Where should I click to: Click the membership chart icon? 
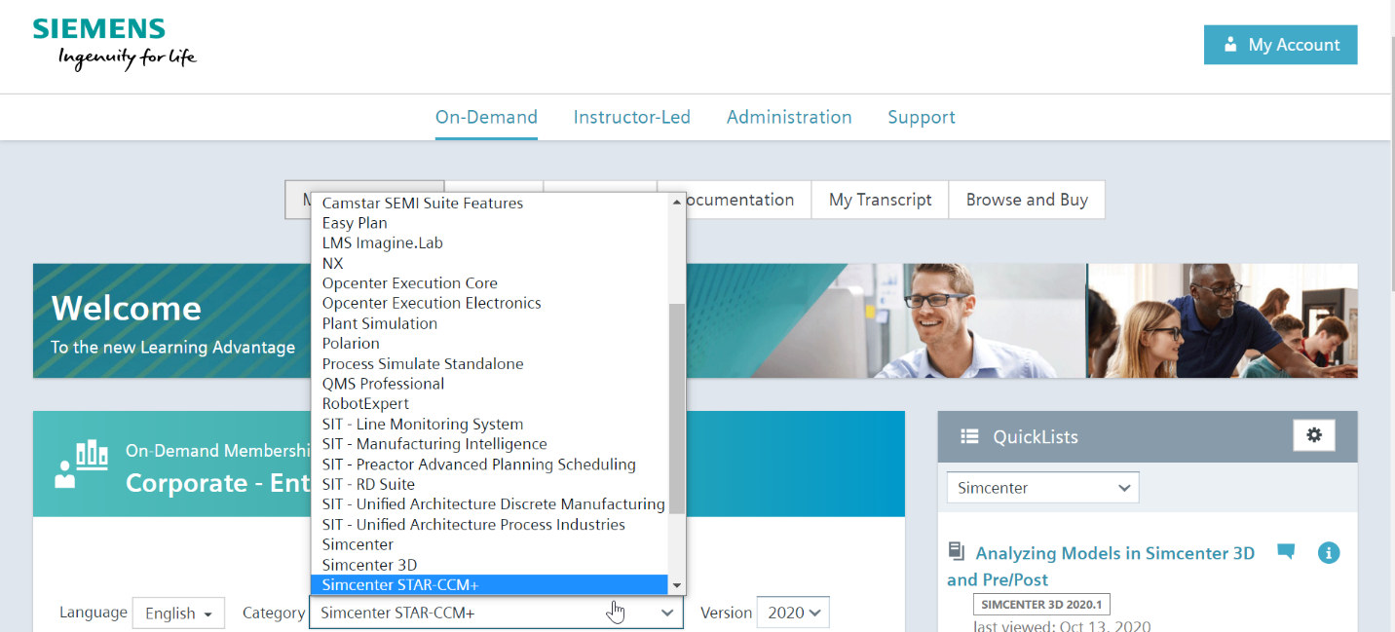82,464
